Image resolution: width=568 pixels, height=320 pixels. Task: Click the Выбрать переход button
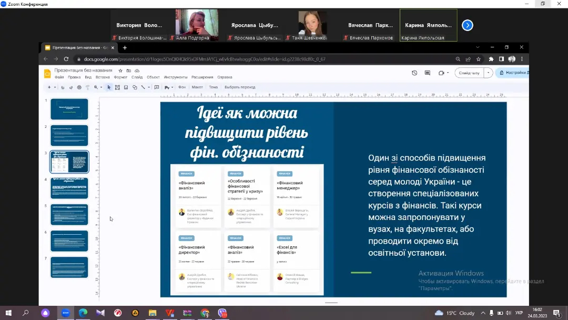pos(240,87)
